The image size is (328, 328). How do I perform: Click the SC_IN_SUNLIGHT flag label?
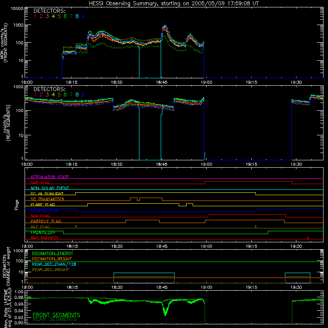pos(47,194)
